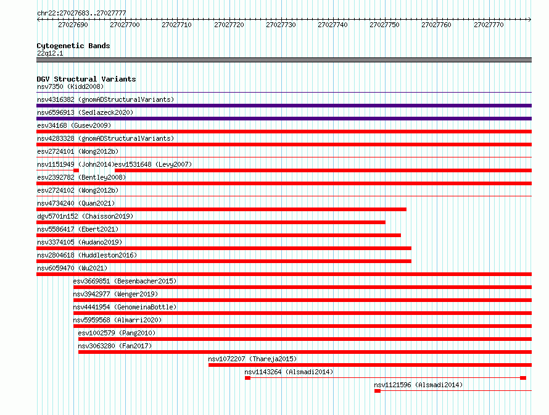This screenshot has width=549, height=415.
Task: Select the nsv5586417 Ebert2021 red bar
Action: coord(218,235)
